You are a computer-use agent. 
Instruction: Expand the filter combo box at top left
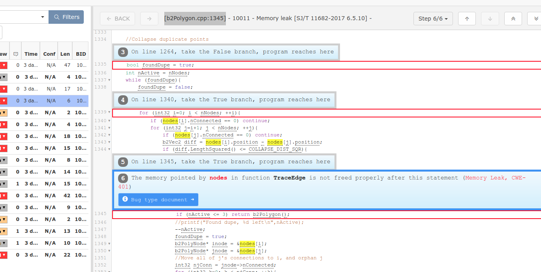pyautogui.click(x=42, y=17)
